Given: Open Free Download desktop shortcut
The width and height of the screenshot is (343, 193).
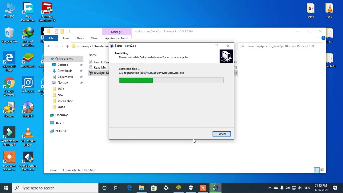Looking at the screenshot, I should [28, 12].
